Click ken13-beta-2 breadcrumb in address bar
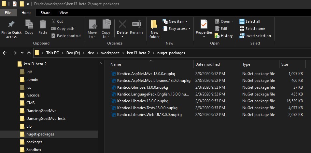Image resolution: width=311 pixels, height=153 pixels. coord(138,53)
